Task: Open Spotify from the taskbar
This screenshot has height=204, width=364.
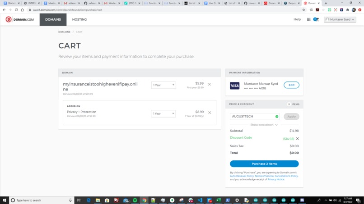Action: [135, 200]
